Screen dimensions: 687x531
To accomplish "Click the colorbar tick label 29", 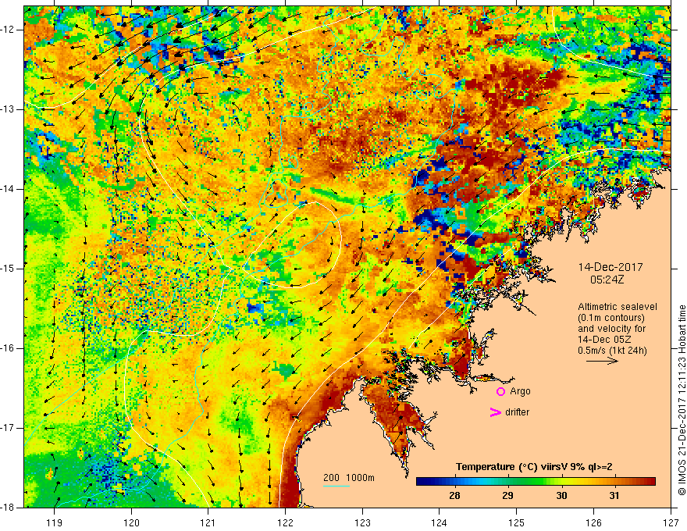I will 507,496.
